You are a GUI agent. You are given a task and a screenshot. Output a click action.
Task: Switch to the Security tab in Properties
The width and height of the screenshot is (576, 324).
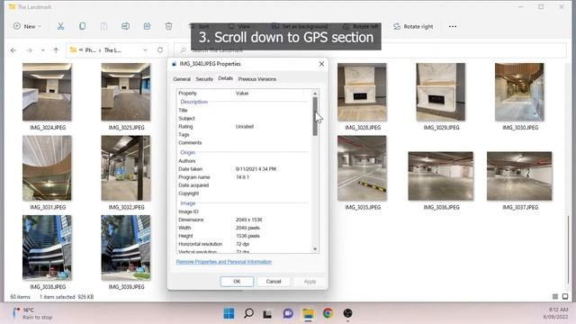click(x=204, y=79)
